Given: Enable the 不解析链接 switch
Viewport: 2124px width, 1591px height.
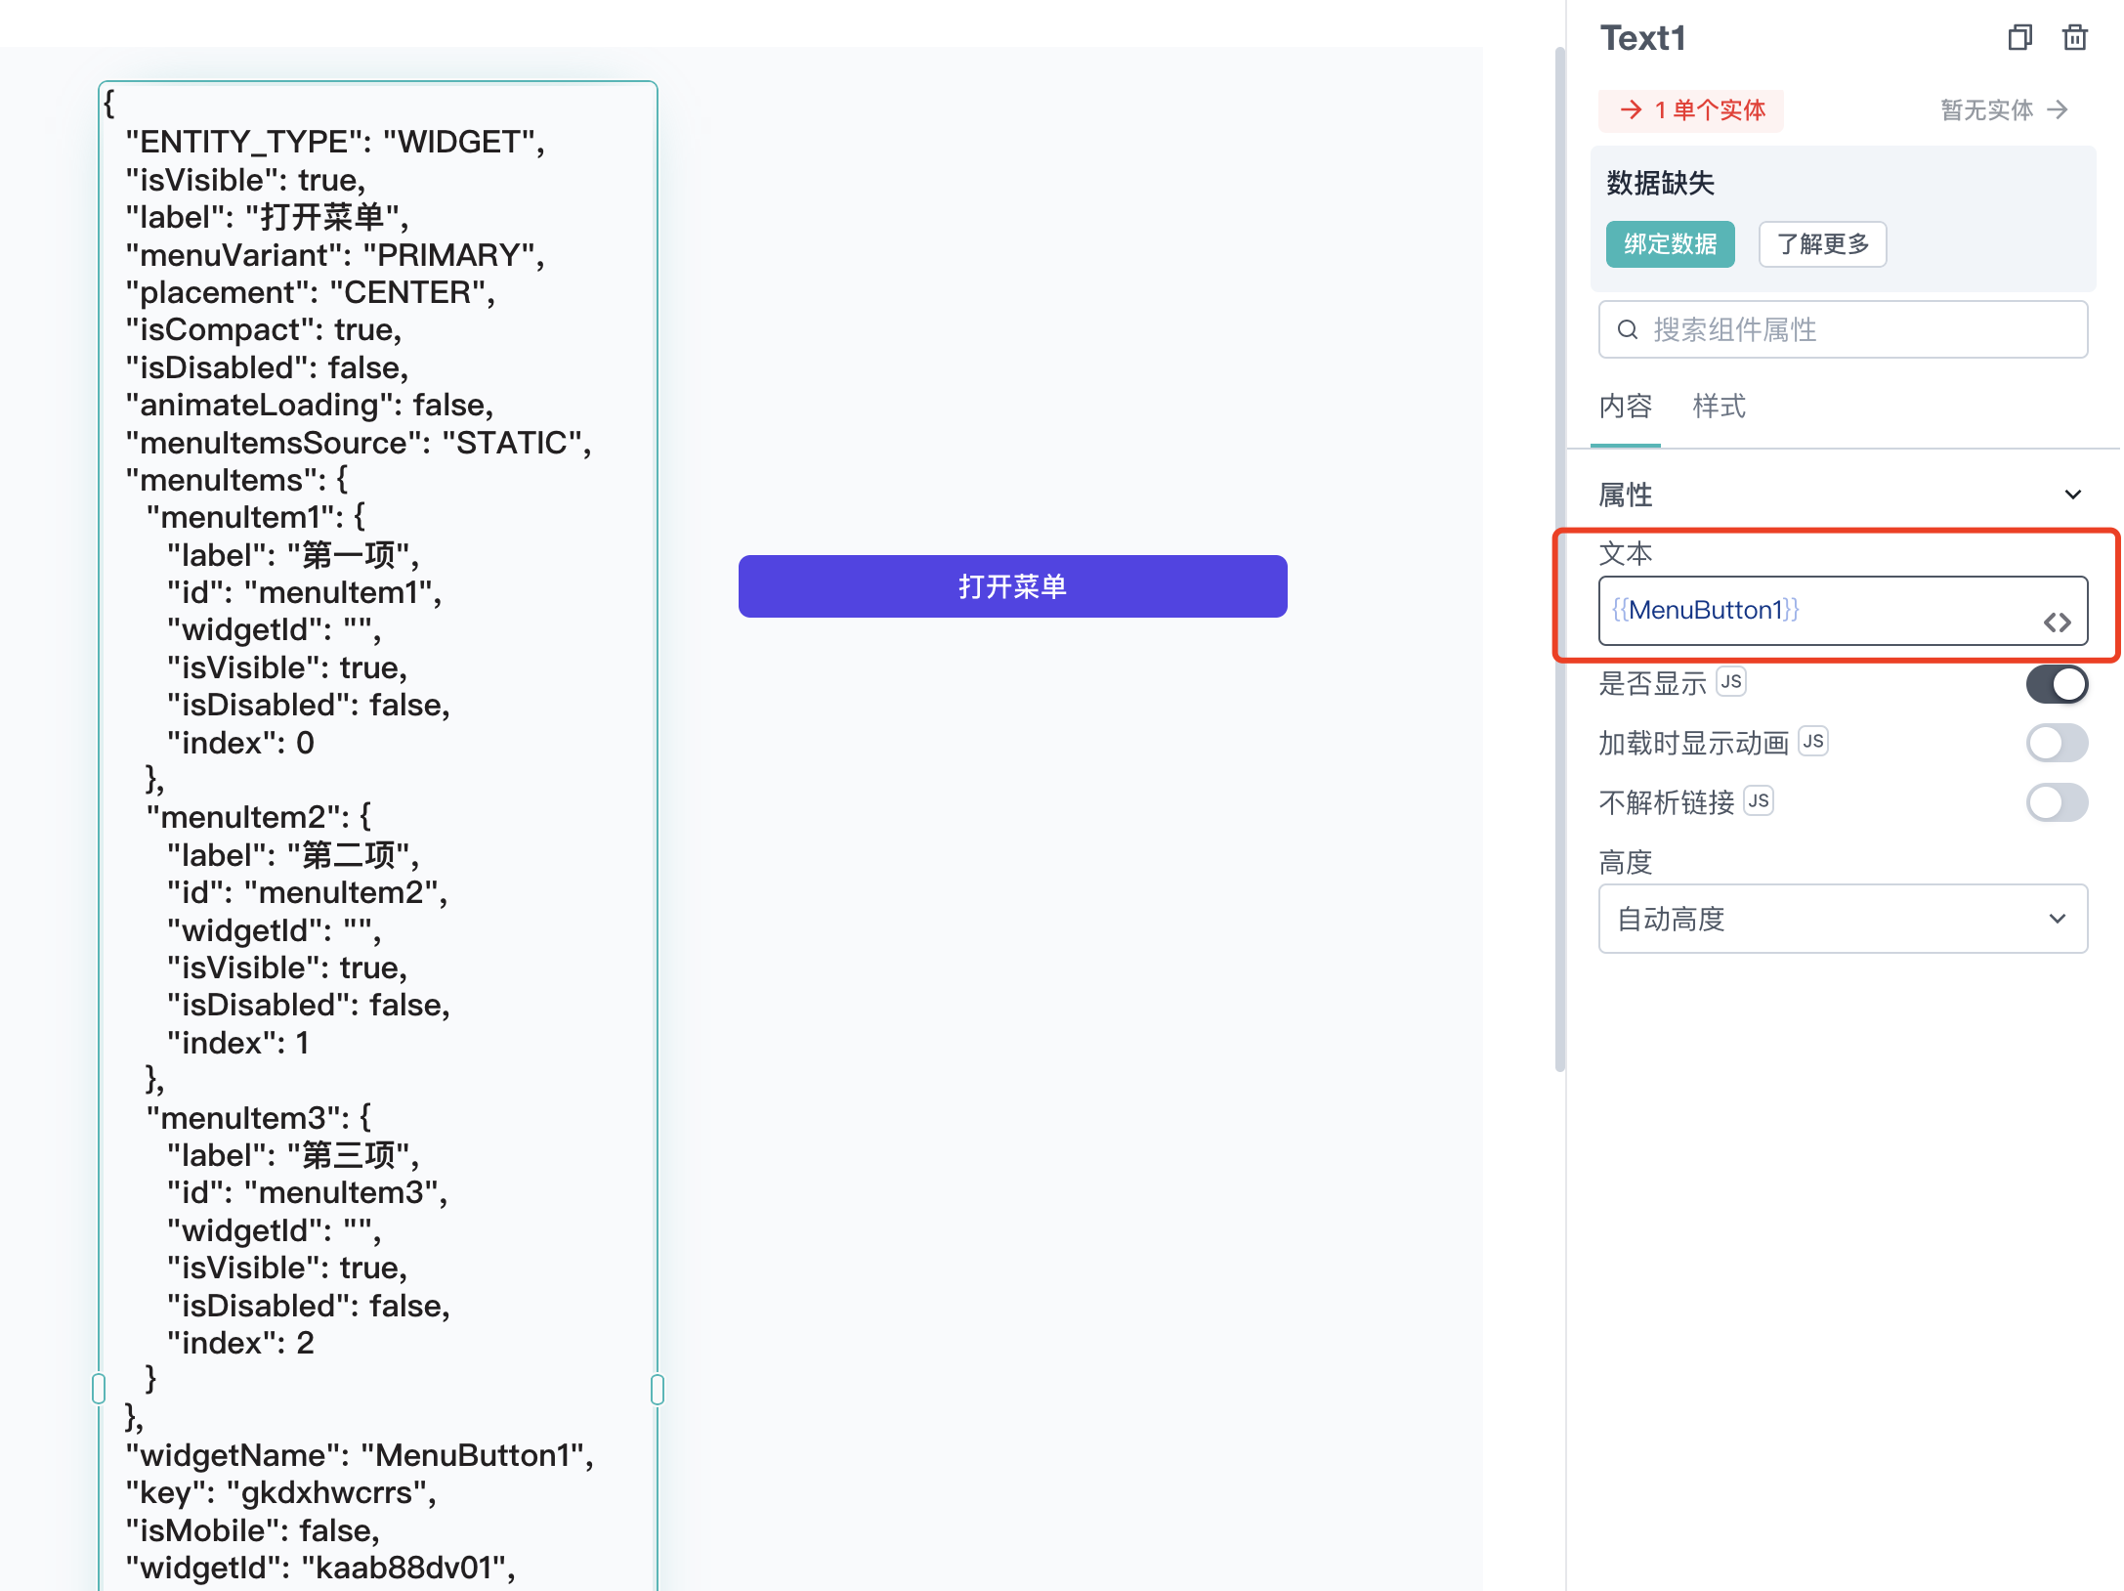Looking at the screenshot, I should pos(2057,803).
